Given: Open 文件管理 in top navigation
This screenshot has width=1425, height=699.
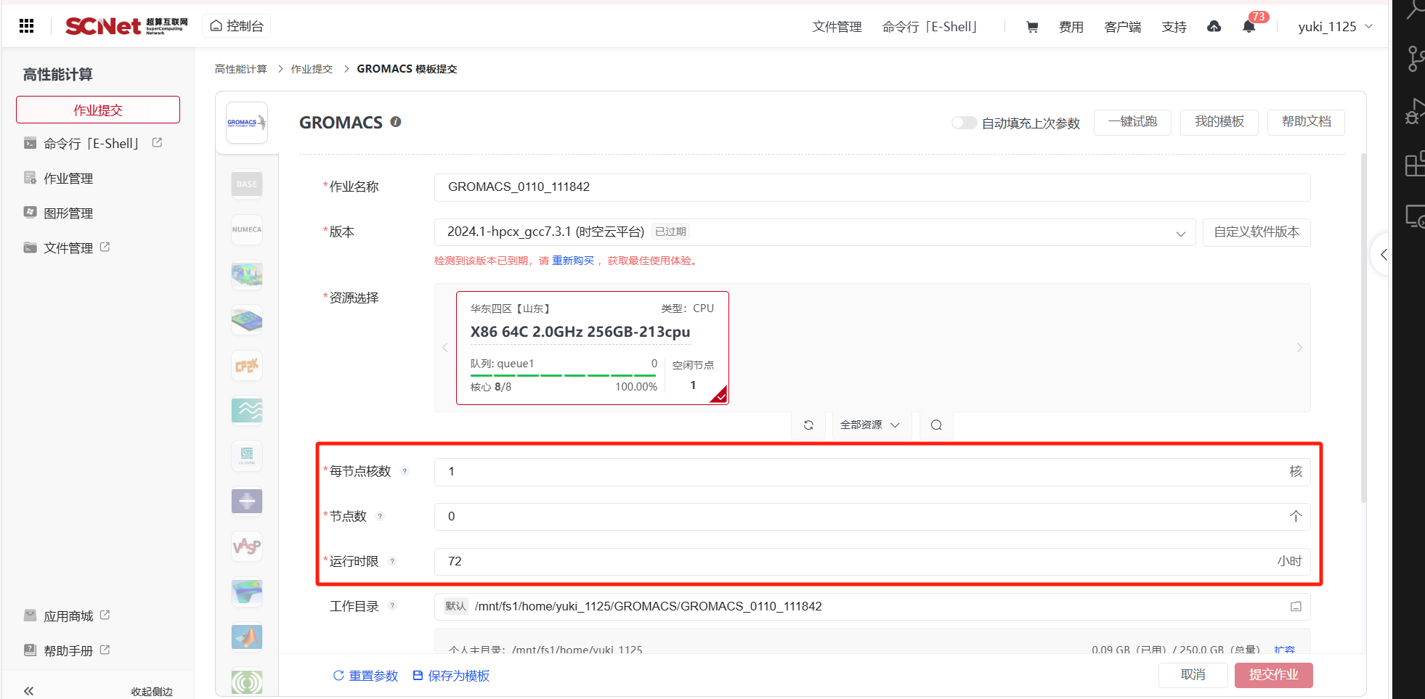Looking at the screenshot, I should 837,27.
